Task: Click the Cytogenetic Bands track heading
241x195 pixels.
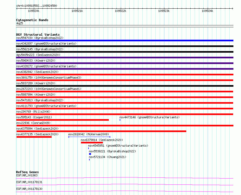Action: (32, 20)
